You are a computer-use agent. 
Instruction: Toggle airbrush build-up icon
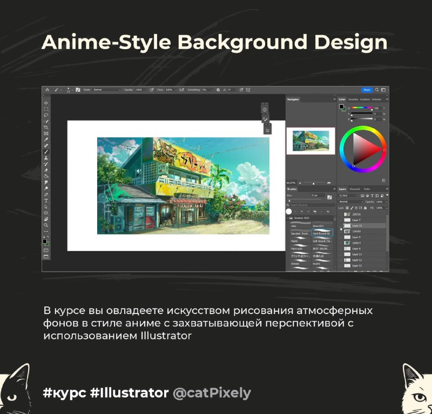tap(181, 90)
